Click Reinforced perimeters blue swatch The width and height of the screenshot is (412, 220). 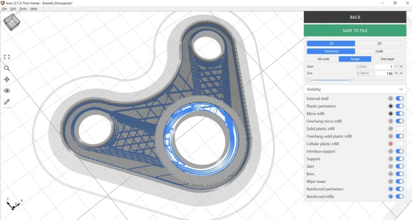click(x=390, y=189)
